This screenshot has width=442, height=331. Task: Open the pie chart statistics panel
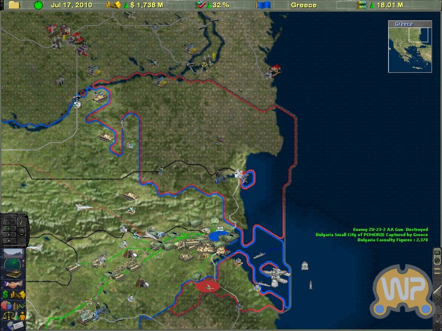point(14,306)
